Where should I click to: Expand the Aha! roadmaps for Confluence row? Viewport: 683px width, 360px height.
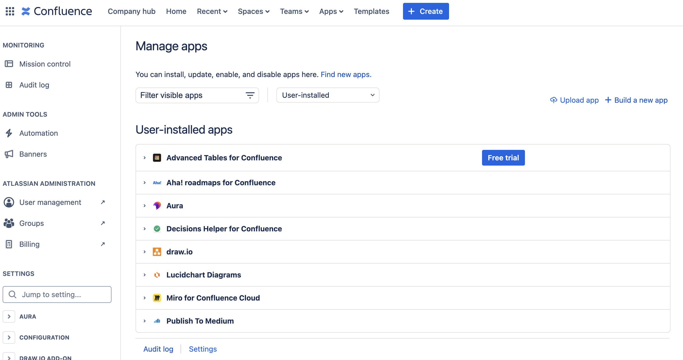pos(144,183)
